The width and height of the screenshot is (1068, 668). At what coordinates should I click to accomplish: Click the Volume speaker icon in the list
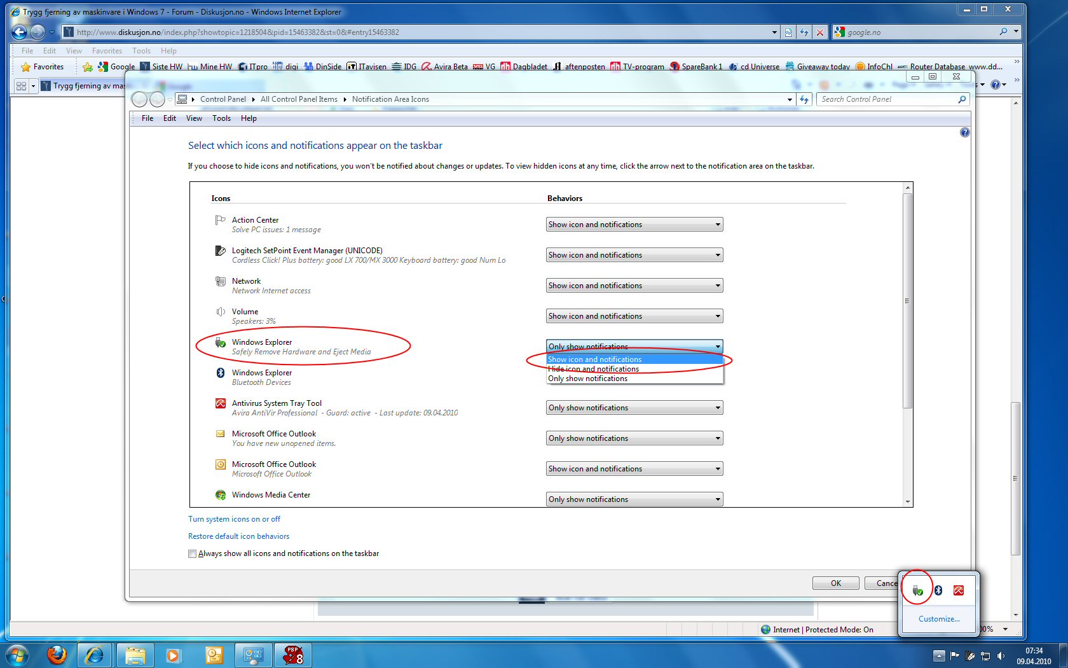[220, 312]
